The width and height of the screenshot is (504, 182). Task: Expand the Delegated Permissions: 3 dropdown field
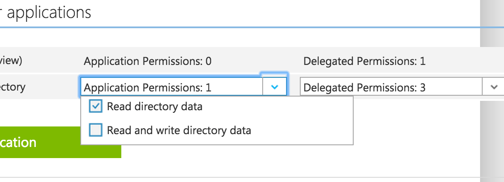(x=391, y=88)
